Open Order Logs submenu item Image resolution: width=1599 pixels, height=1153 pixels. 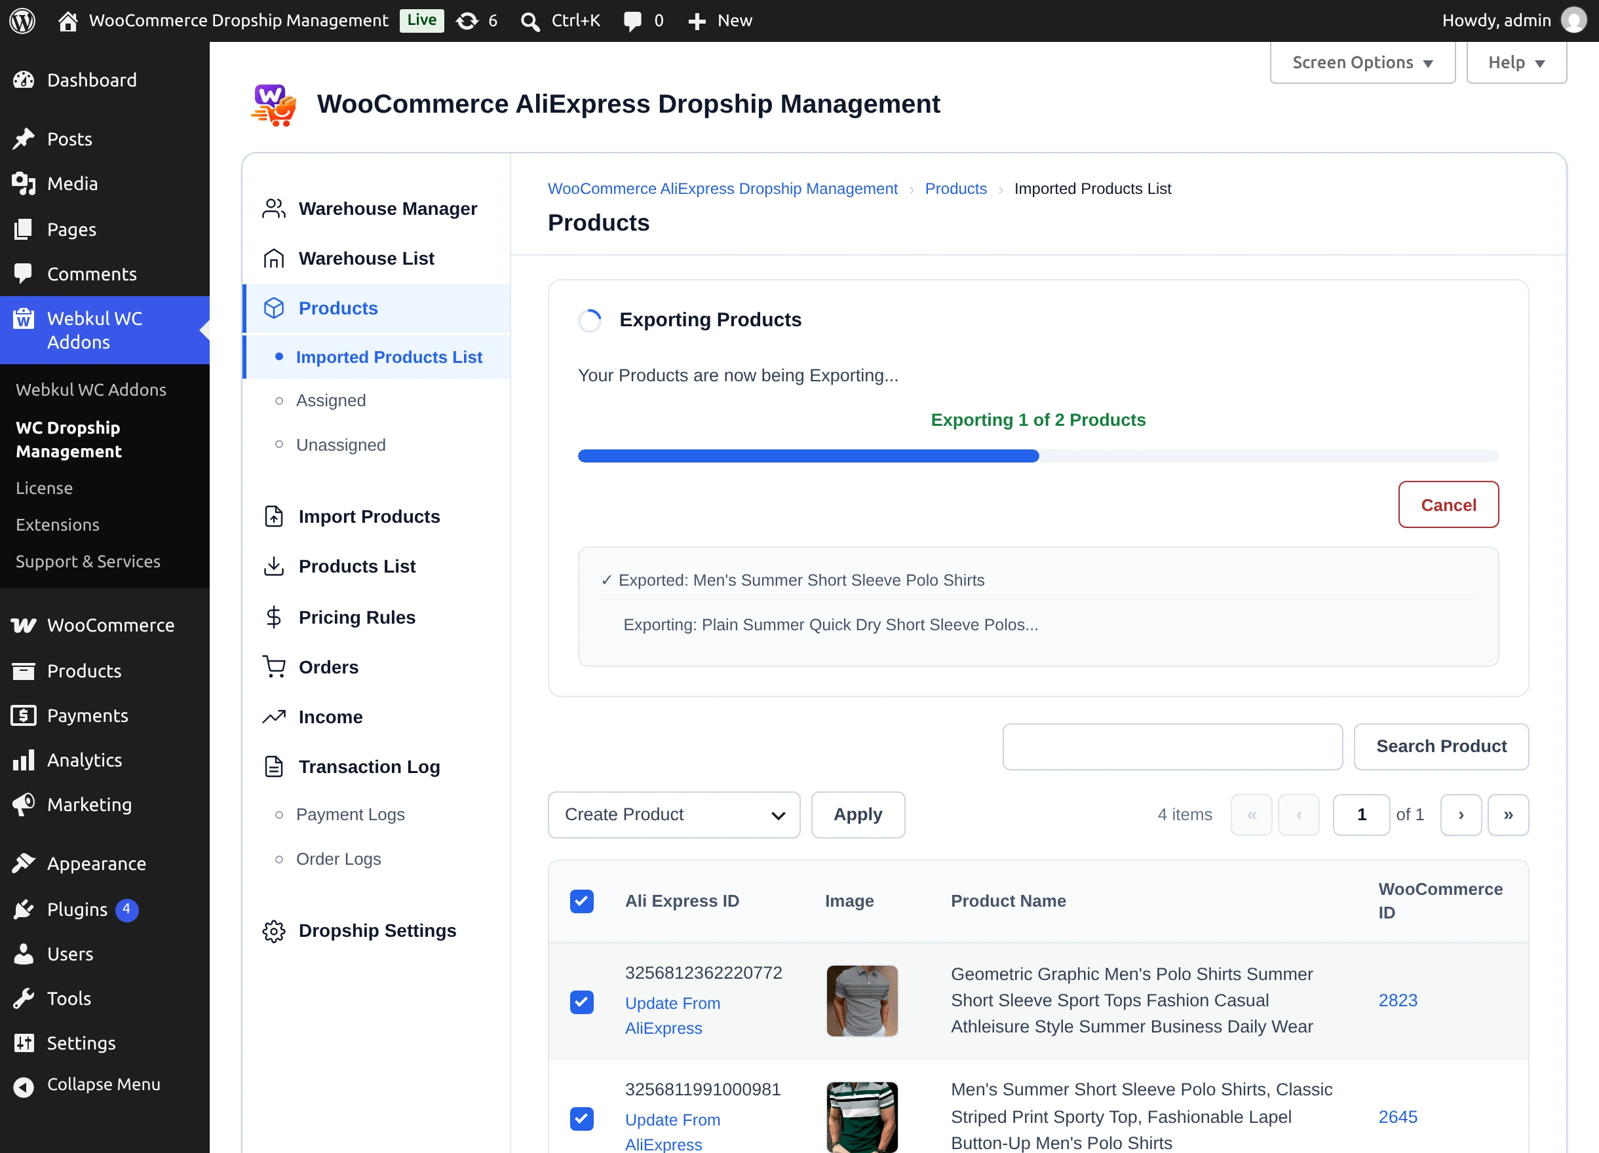coord(338,858)
